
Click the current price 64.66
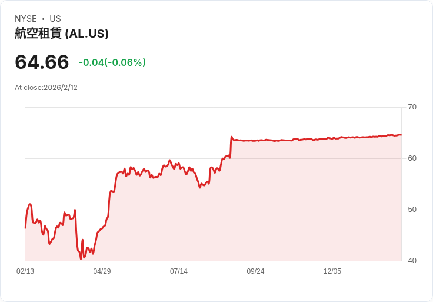point(42,62)
